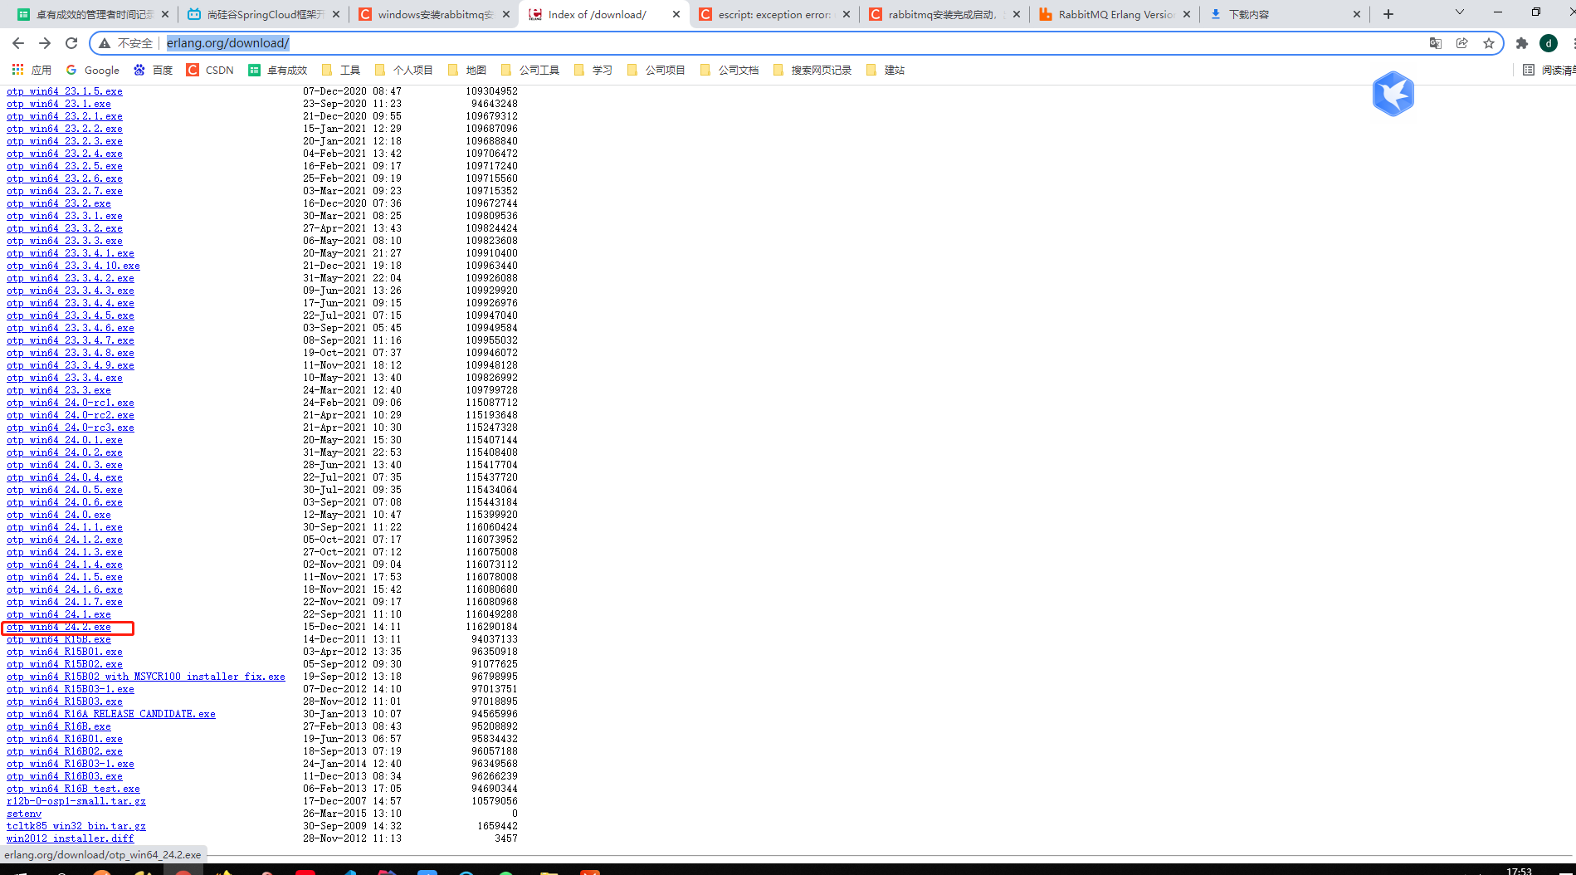Open the 搜索网页记录 bookmark folder
This screenshot has width=1576, height=875.
point(812,71)
